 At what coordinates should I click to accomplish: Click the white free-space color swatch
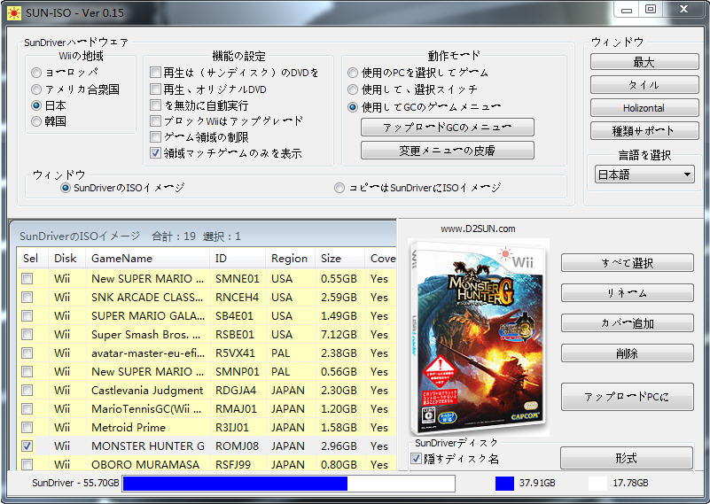point(597,484)
